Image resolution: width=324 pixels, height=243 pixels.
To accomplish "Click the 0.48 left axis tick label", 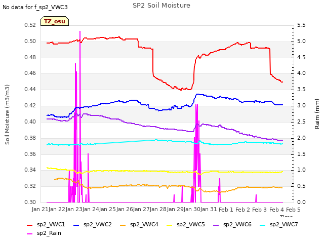I will pyautogui.click(x=30, y=57).
